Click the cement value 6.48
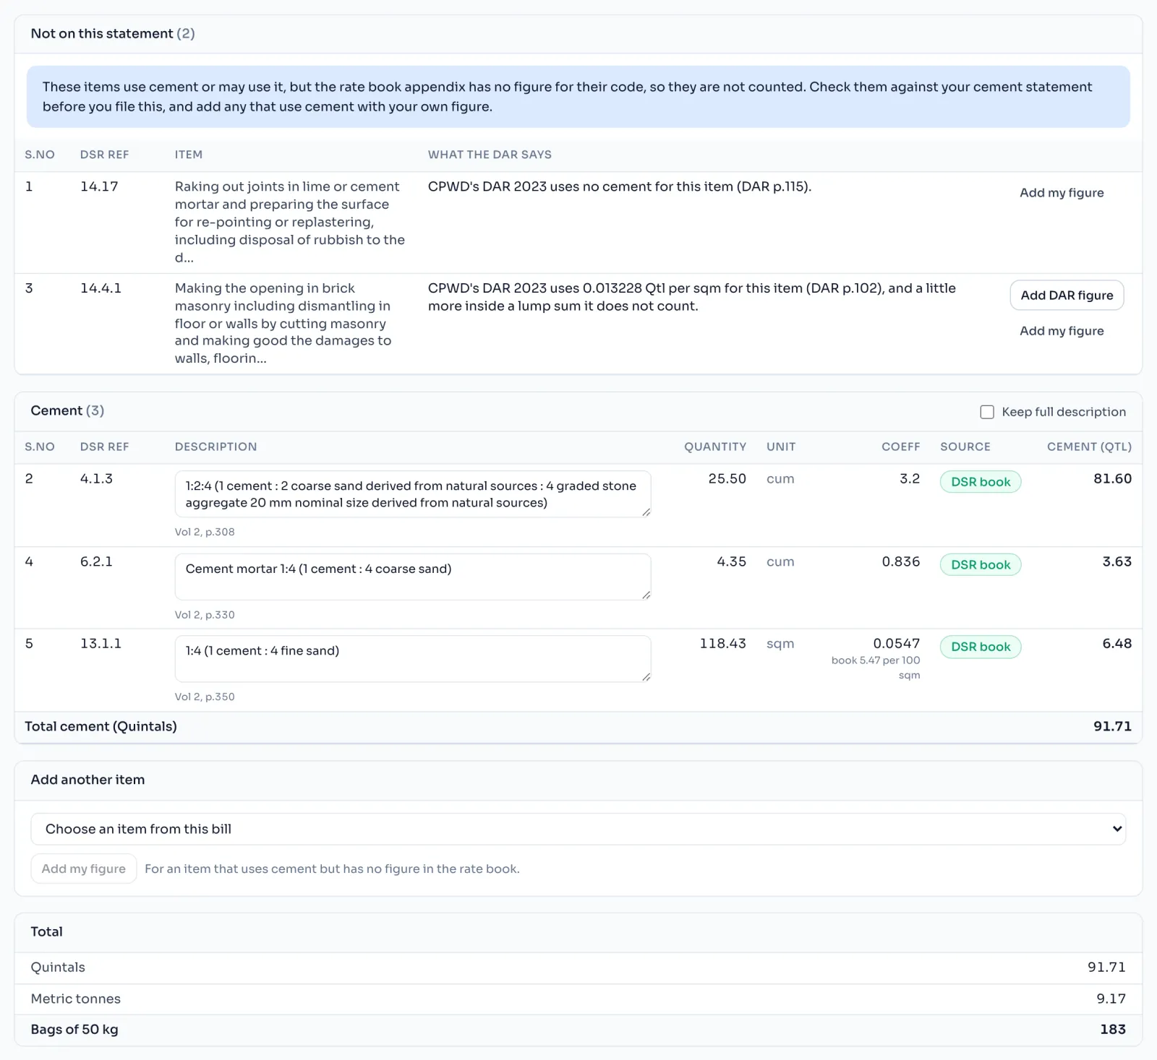 click(x=1117, y=643)
